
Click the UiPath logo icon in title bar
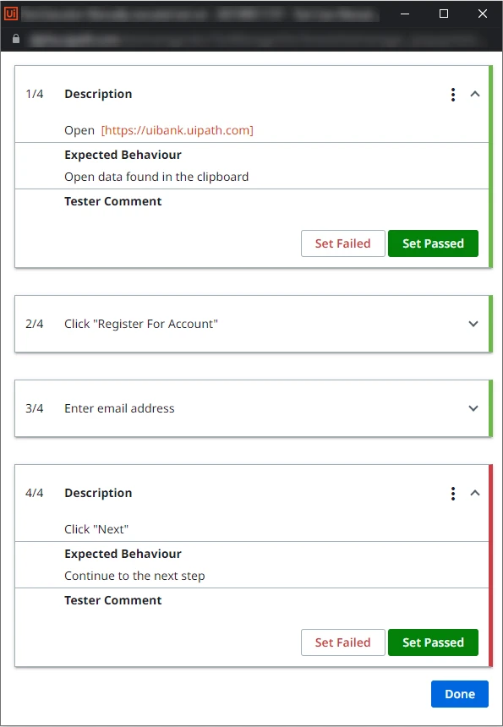[x=10, y=14]
